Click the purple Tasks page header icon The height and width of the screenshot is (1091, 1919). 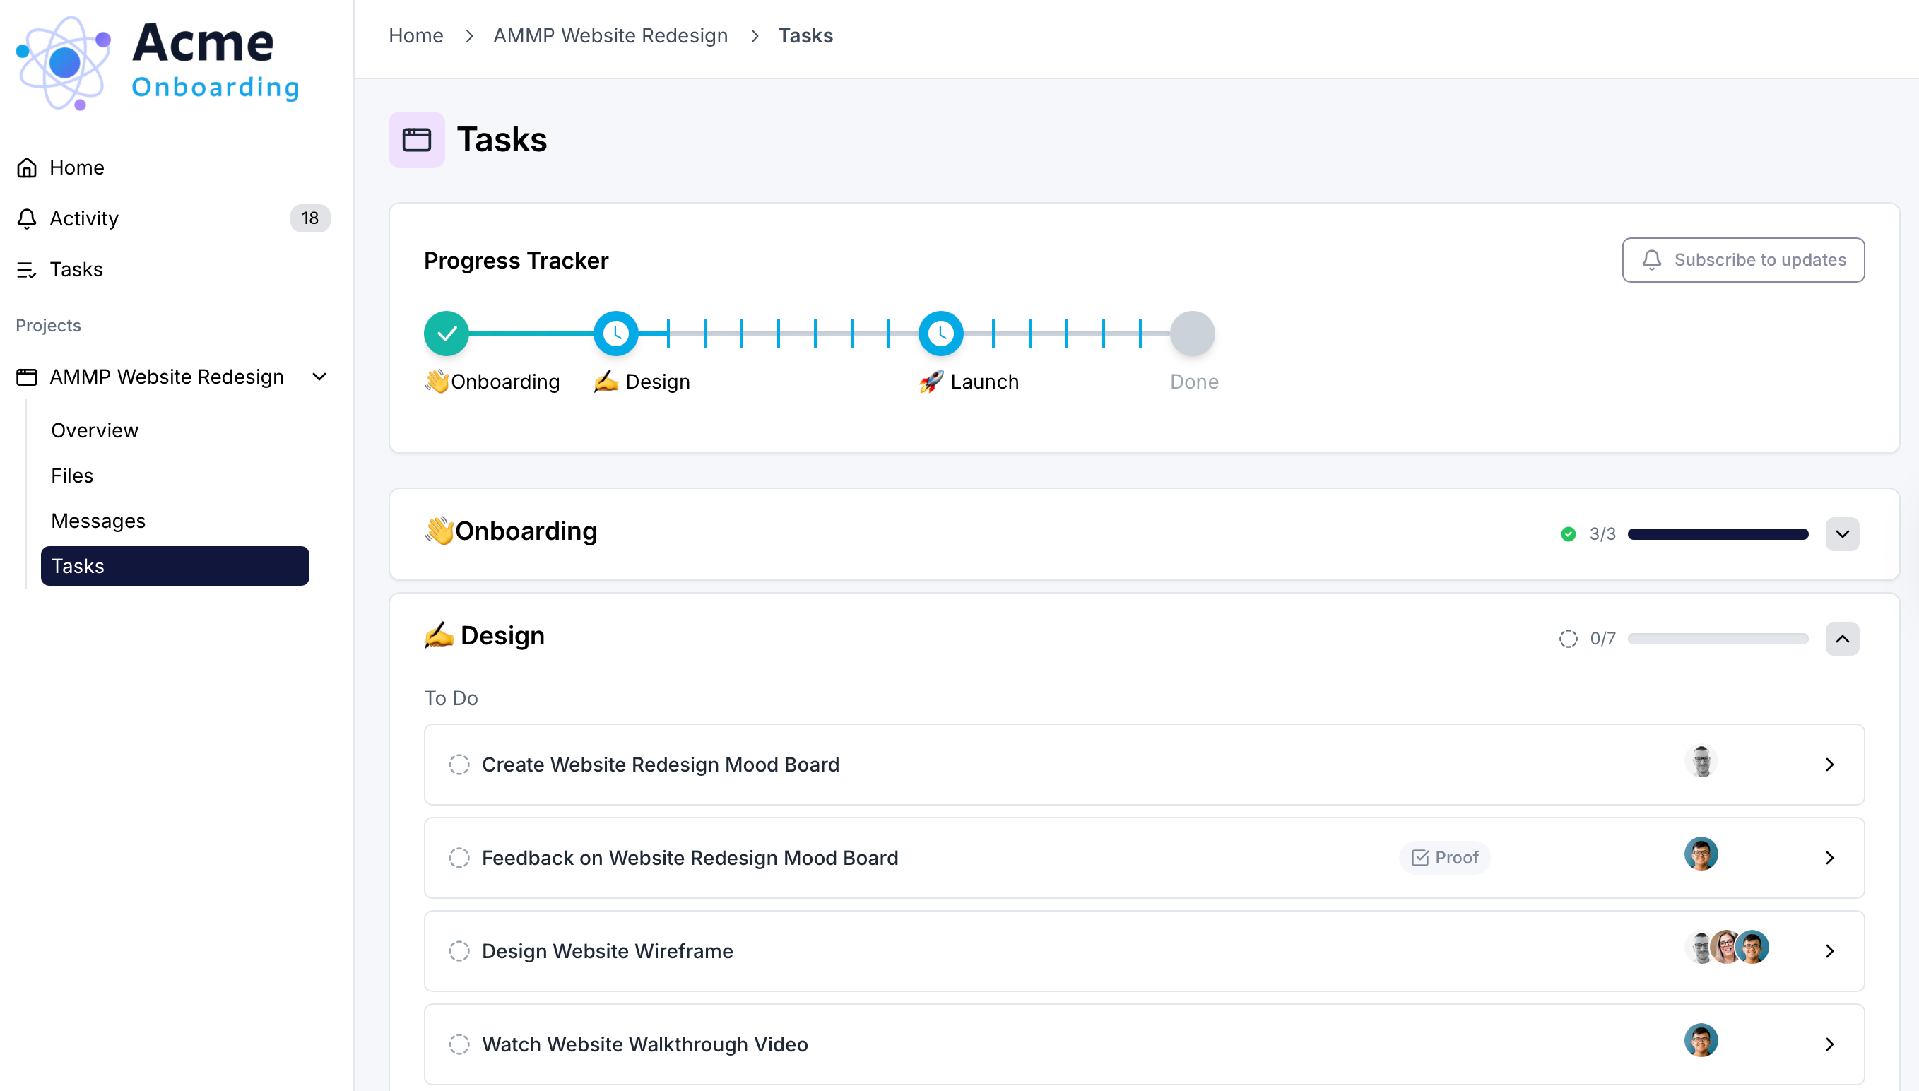[x=416, y=140]
